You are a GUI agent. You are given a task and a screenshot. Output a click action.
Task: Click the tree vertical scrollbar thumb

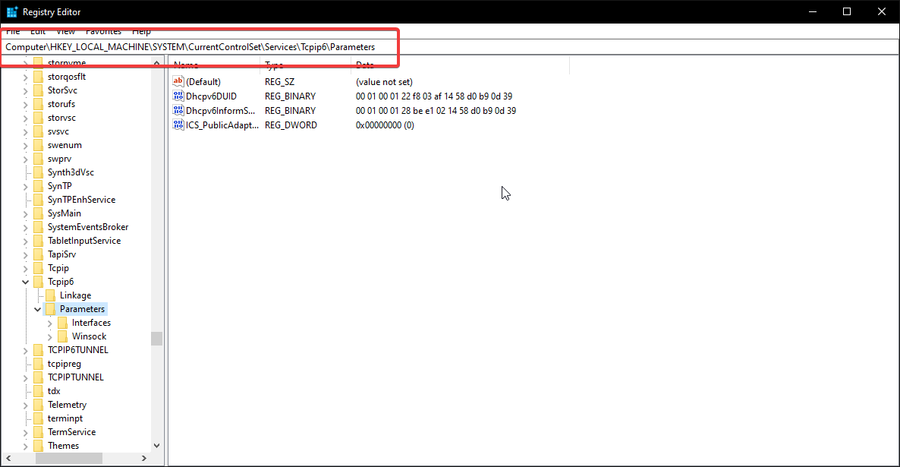(156, 339)
